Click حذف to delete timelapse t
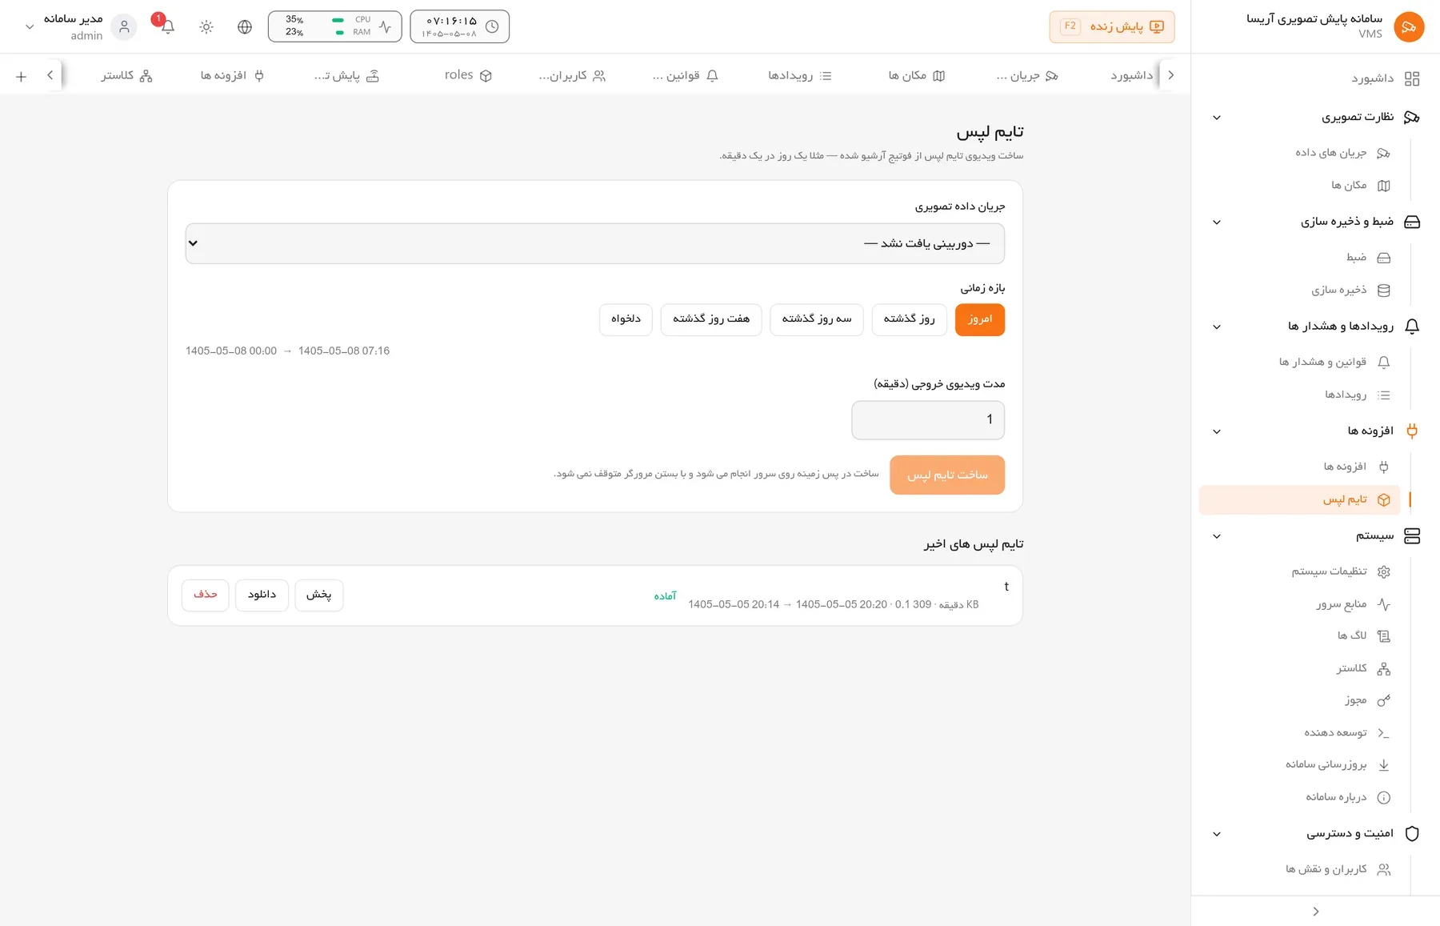1440x926 pixels. tap(206, 595)
